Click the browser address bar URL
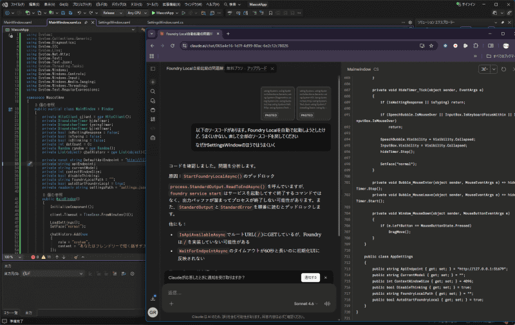 pyautogui.click(x=239, y=46)
